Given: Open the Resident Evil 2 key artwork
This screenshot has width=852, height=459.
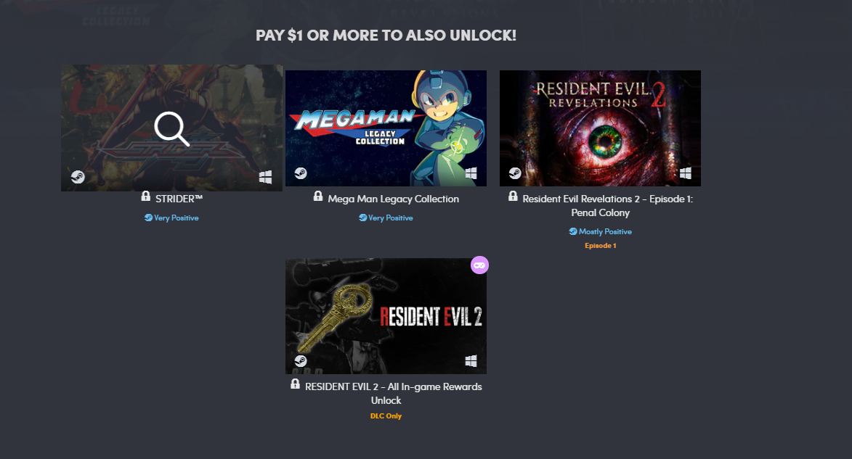Looking at the screenshot, I should (386, 315).
